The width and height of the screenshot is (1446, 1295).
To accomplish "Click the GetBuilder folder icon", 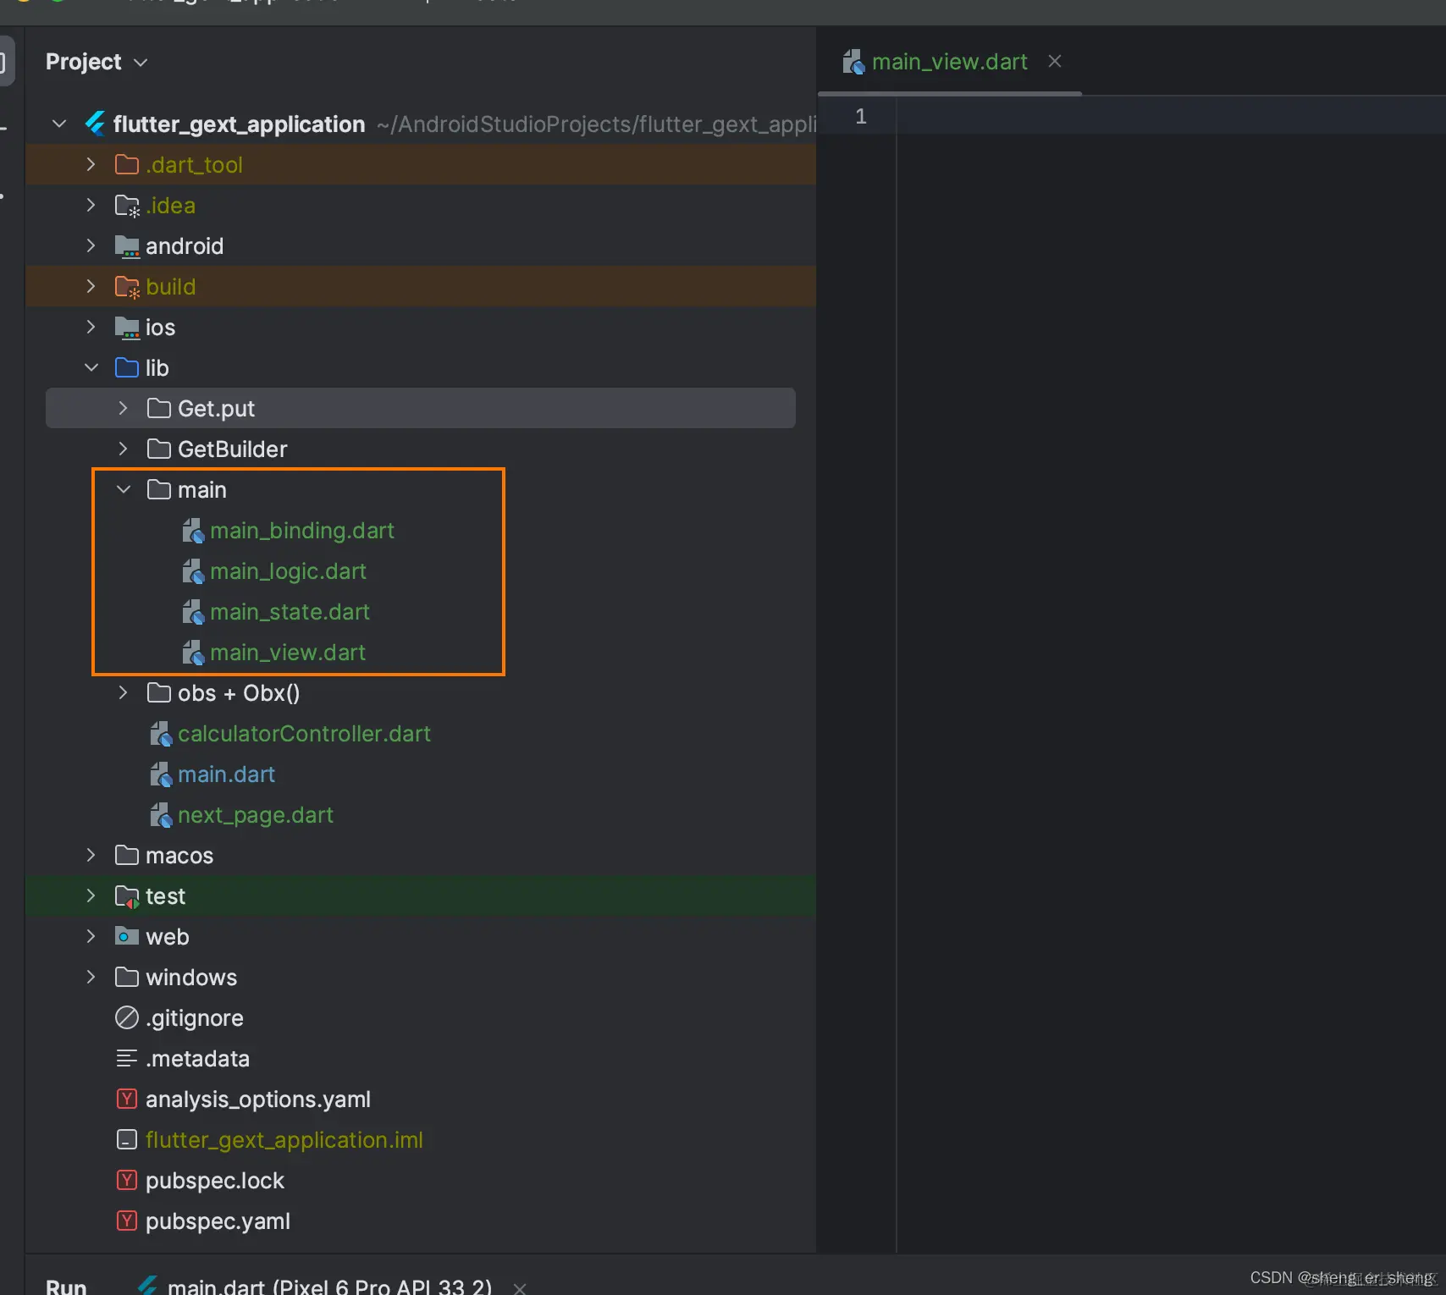I will 159,449.
